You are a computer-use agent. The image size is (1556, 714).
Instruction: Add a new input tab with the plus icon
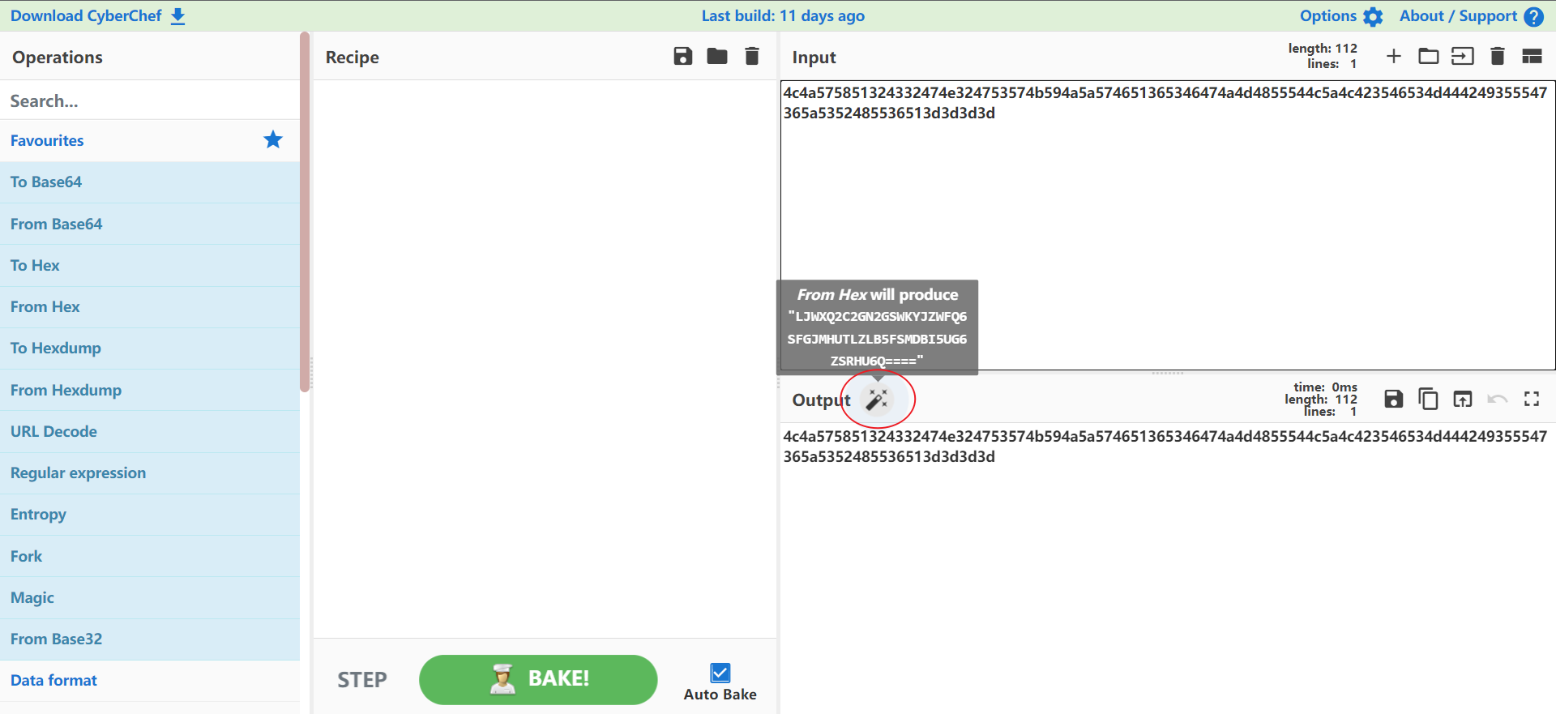(x=1394, y=56)
